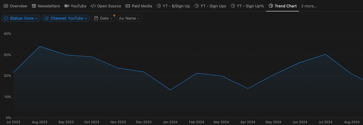Click the Trend Chart pie icon
The height and width of the screenshot is (125, 363).
(271, 6)
